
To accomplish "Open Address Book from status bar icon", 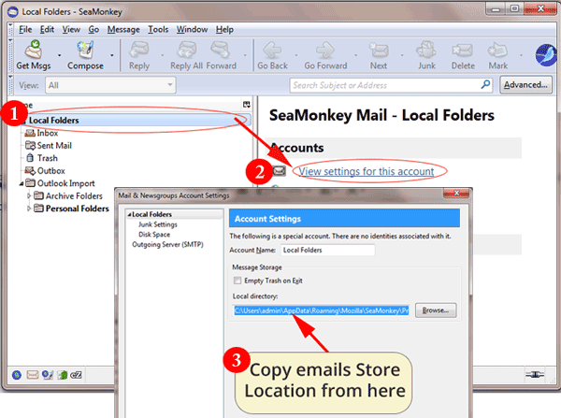I will 63,375.
